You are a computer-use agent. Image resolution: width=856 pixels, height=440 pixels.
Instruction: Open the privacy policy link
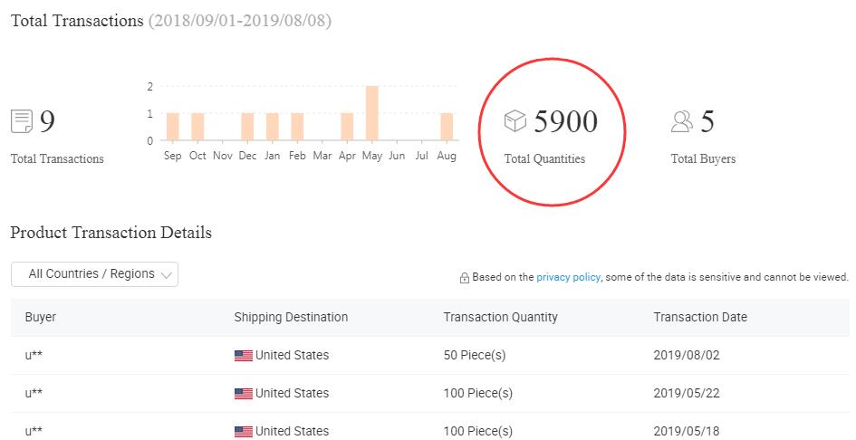568,277
